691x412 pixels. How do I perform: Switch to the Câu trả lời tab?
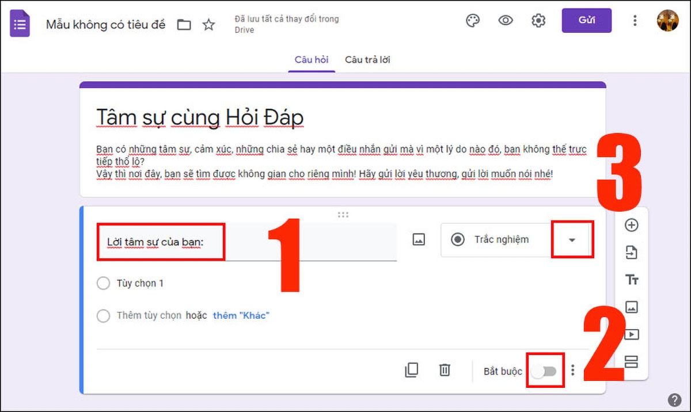[x=367, y=59]
